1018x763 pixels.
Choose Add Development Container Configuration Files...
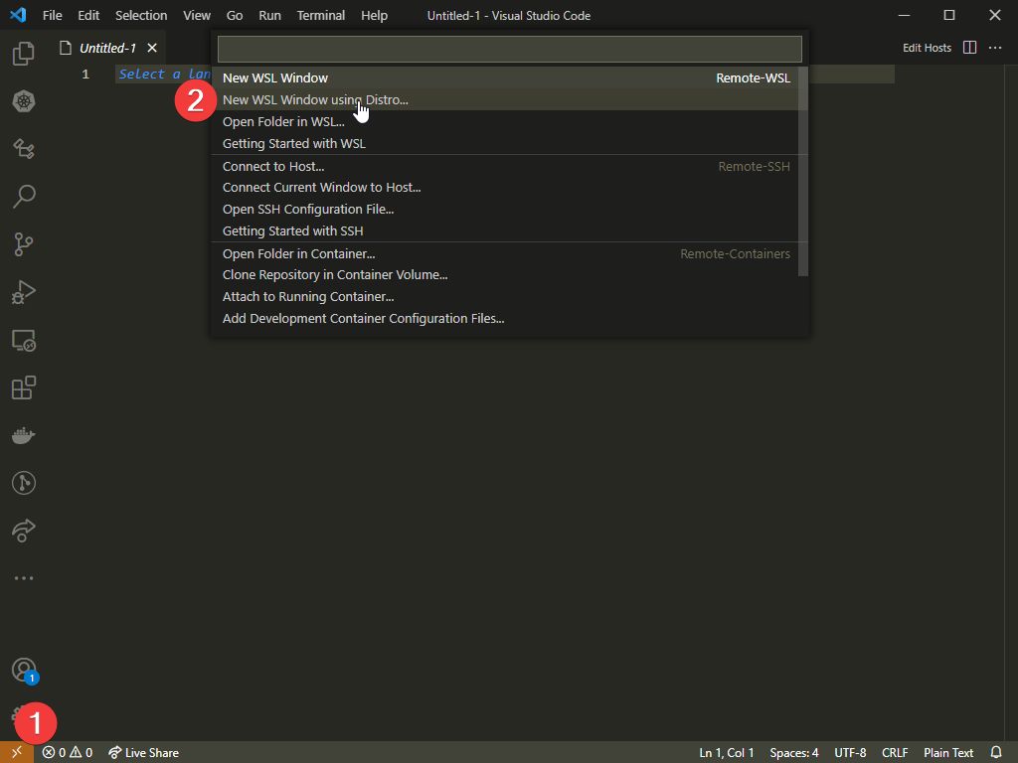(506, 319)
